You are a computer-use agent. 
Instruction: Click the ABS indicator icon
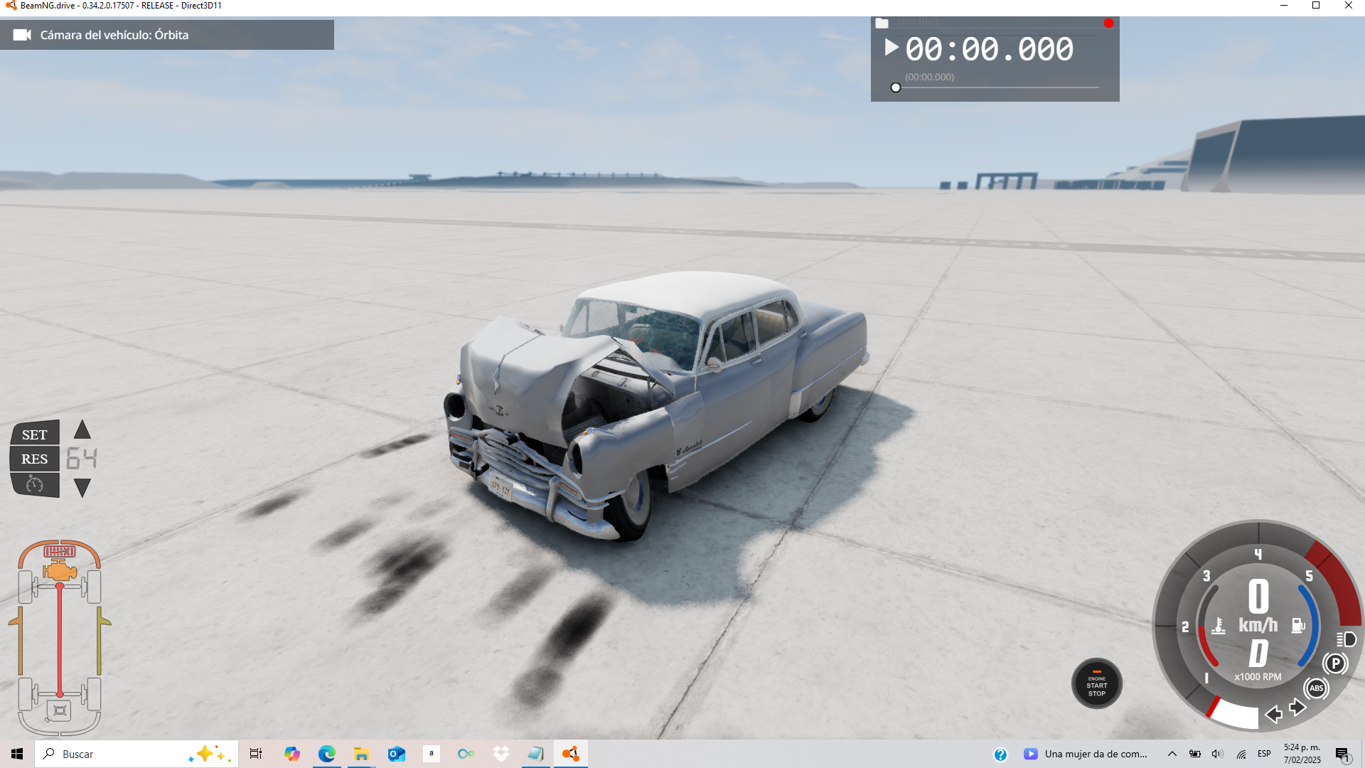(1316, 688)
